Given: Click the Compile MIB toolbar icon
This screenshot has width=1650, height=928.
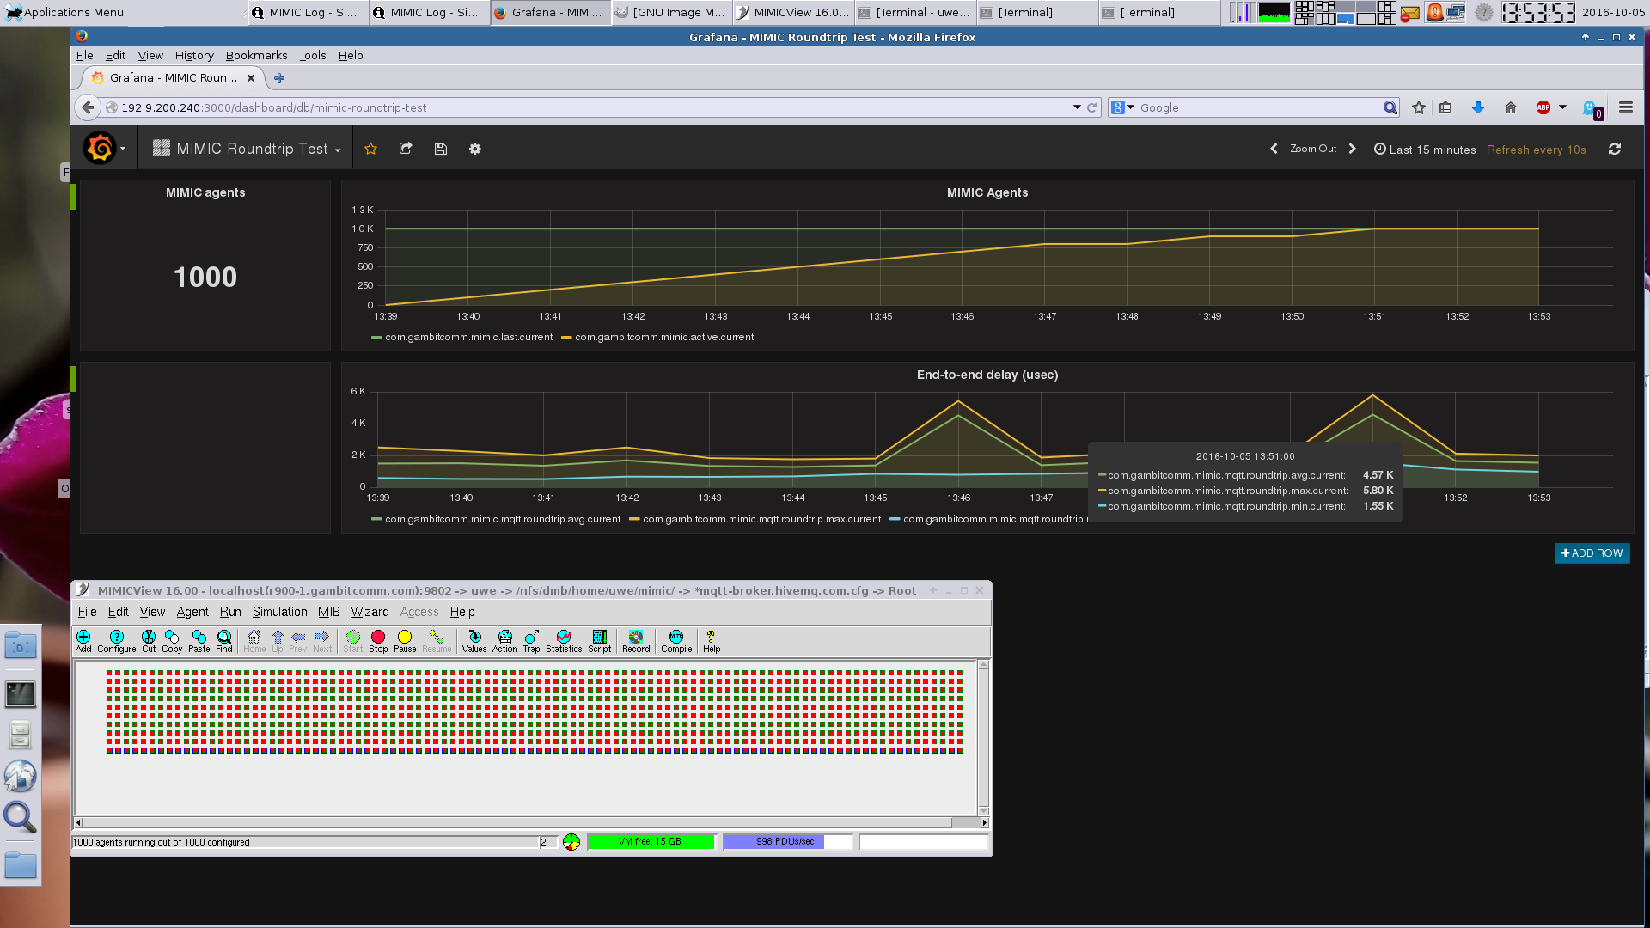Looking at the screenshot, I should point(676,641).
